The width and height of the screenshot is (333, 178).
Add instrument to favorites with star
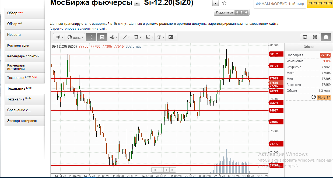[224, 3]
